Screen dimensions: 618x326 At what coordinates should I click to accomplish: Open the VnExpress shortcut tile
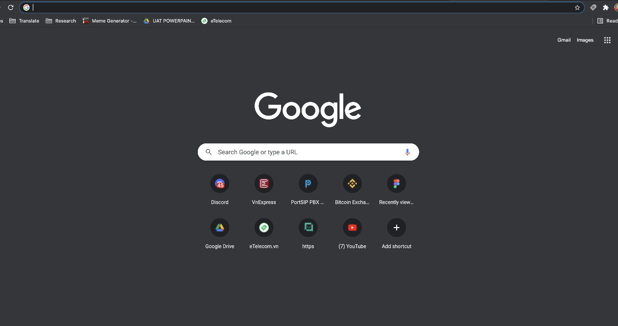264,184
